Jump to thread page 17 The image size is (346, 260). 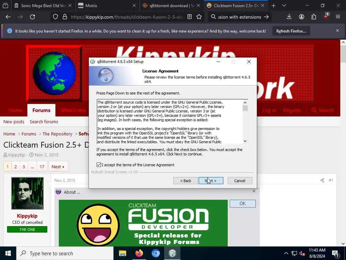point(42,167)
